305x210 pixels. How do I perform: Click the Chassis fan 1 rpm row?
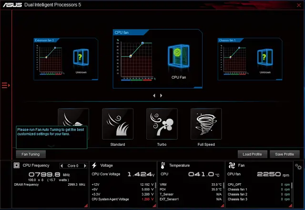click(259, 190)
